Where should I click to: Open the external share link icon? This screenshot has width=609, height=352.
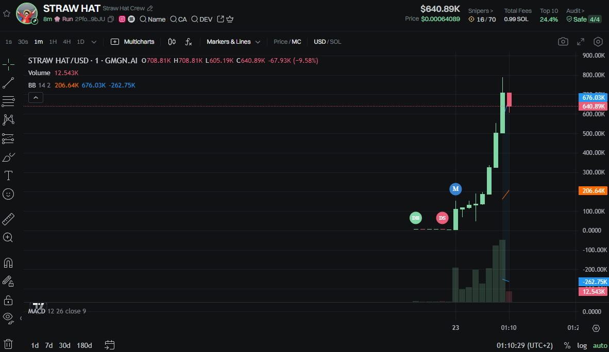point(220,19)
